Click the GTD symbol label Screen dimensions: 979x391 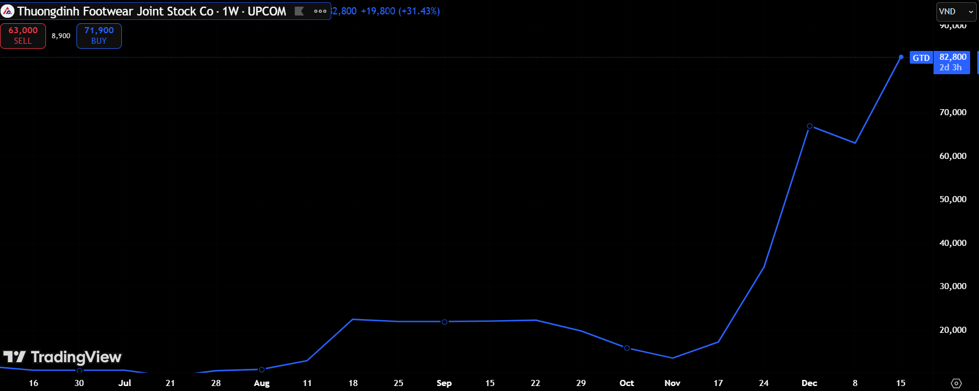[x=921, y=58]
